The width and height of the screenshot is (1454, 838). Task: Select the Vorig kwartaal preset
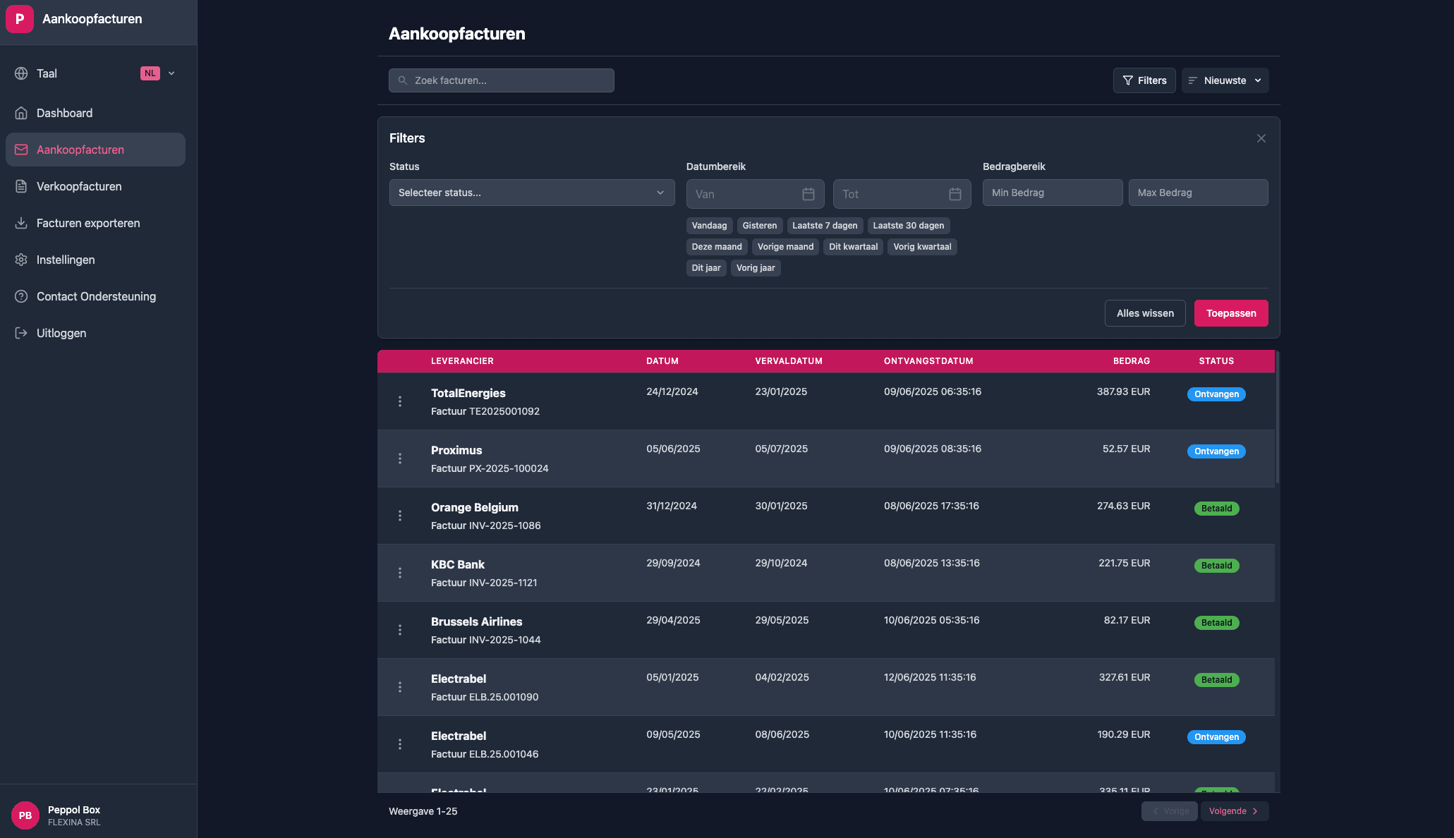pyautogui.click(x=922, y=247)
